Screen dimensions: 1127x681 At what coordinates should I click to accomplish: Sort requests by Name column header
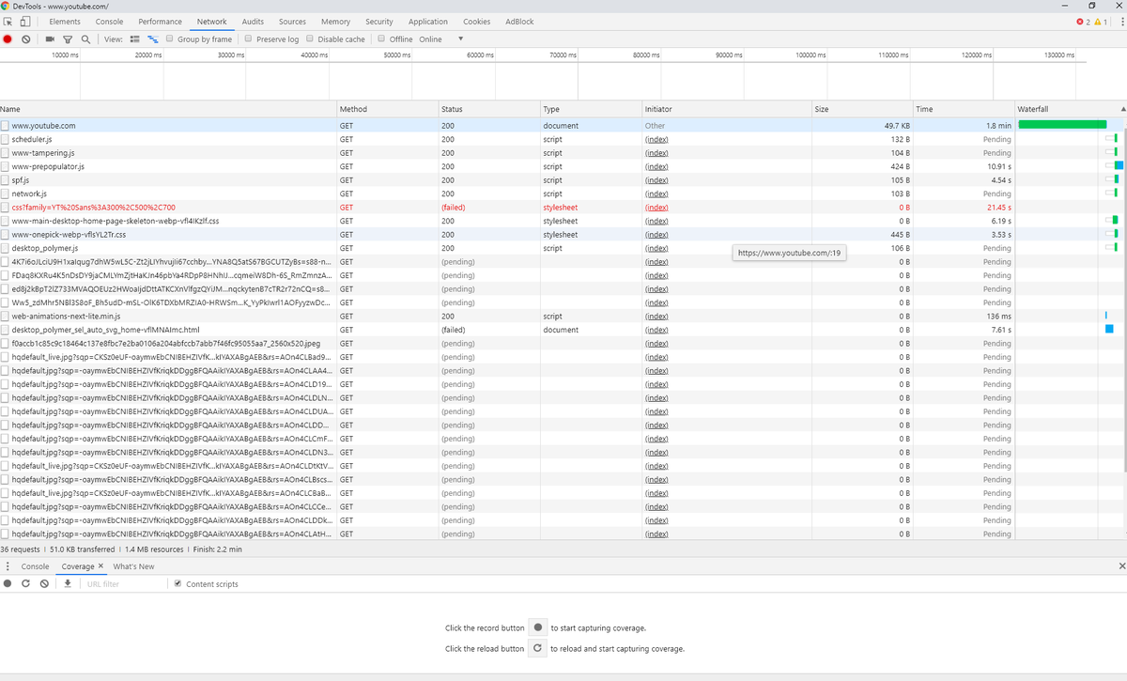pyautogui.click(x=167, y=109)
